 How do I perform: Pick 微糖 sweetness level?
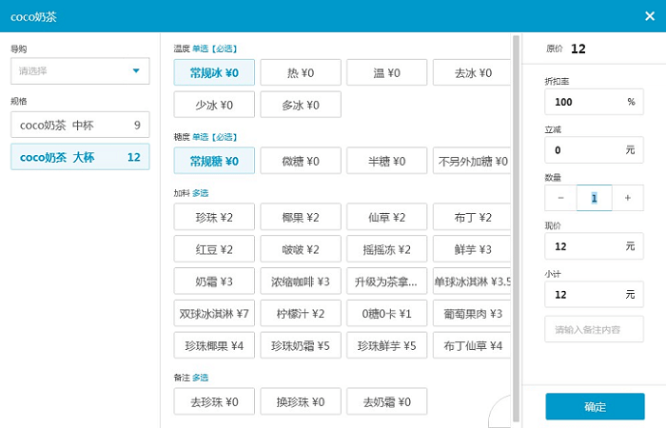[x=300, y=161]
